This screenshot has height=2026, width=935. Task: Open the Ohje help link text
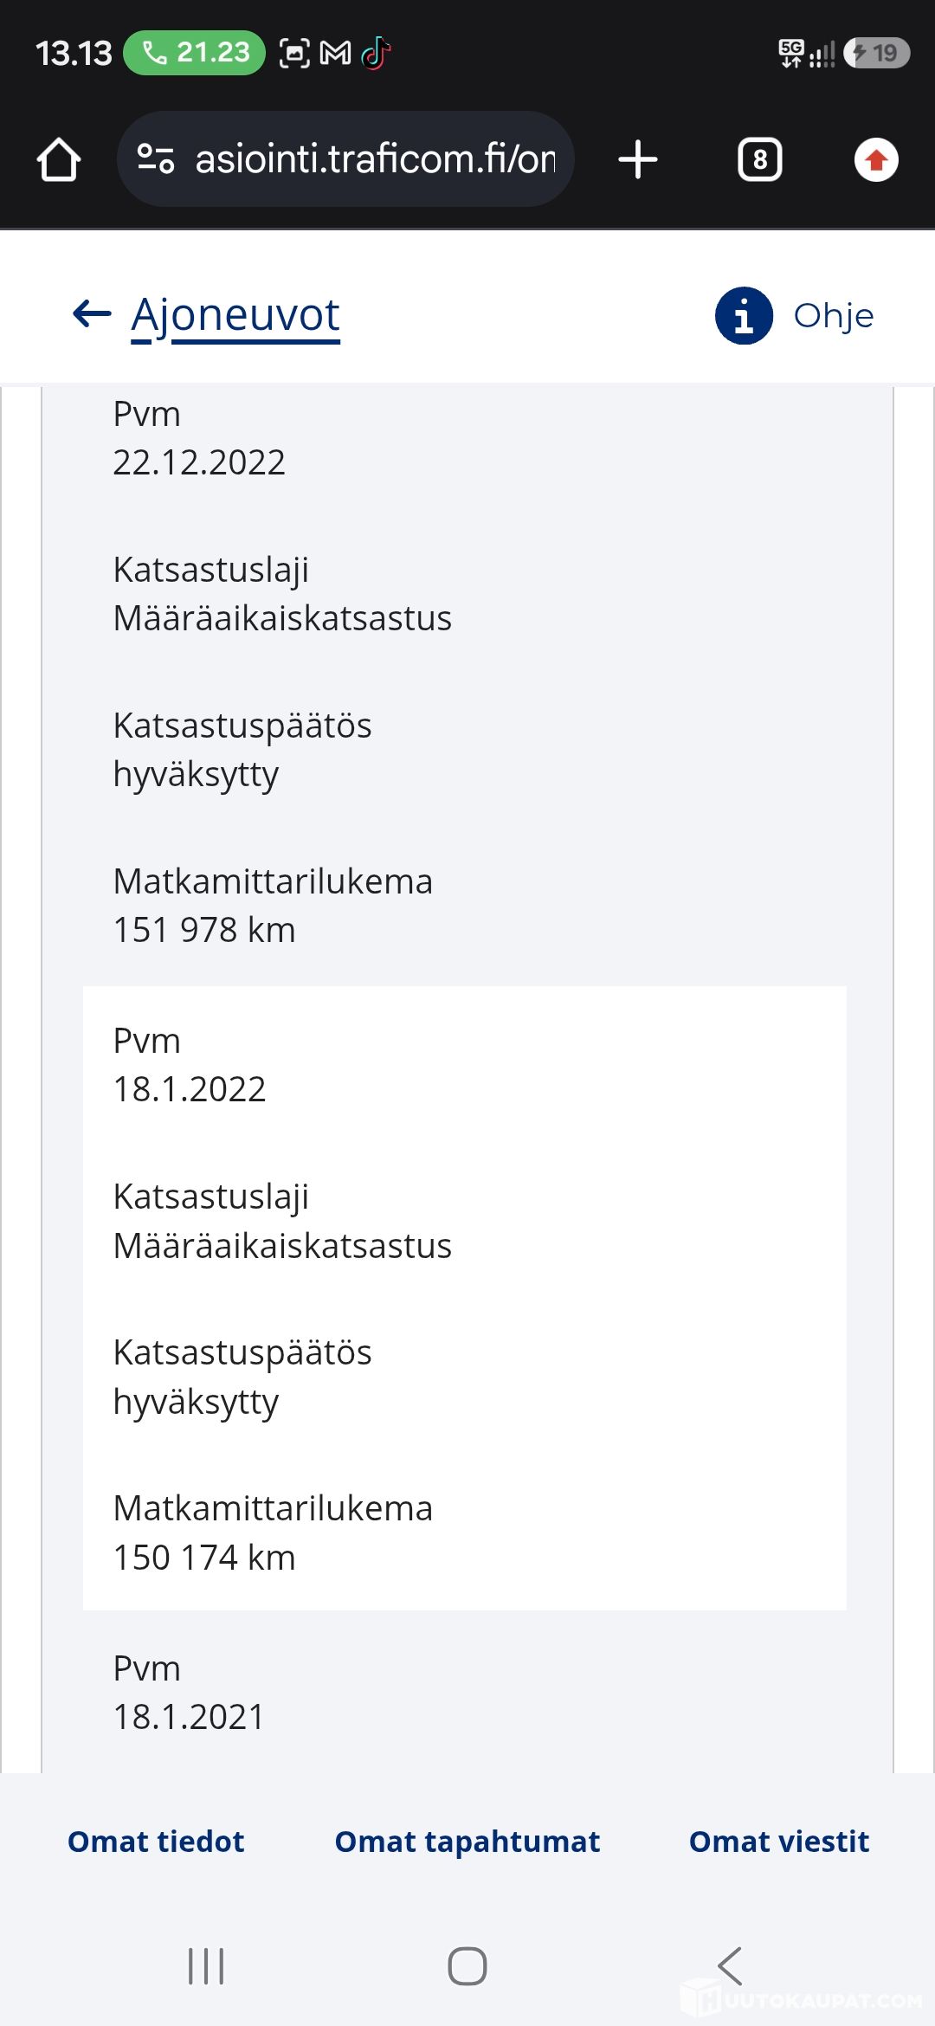point(834,316)
